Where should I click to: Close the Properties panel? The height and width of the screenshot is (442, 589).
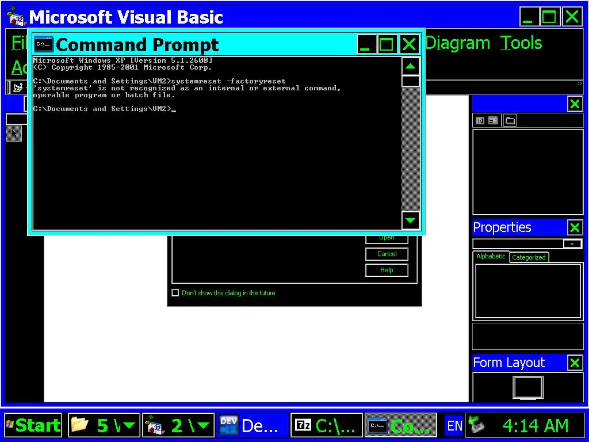575,227
